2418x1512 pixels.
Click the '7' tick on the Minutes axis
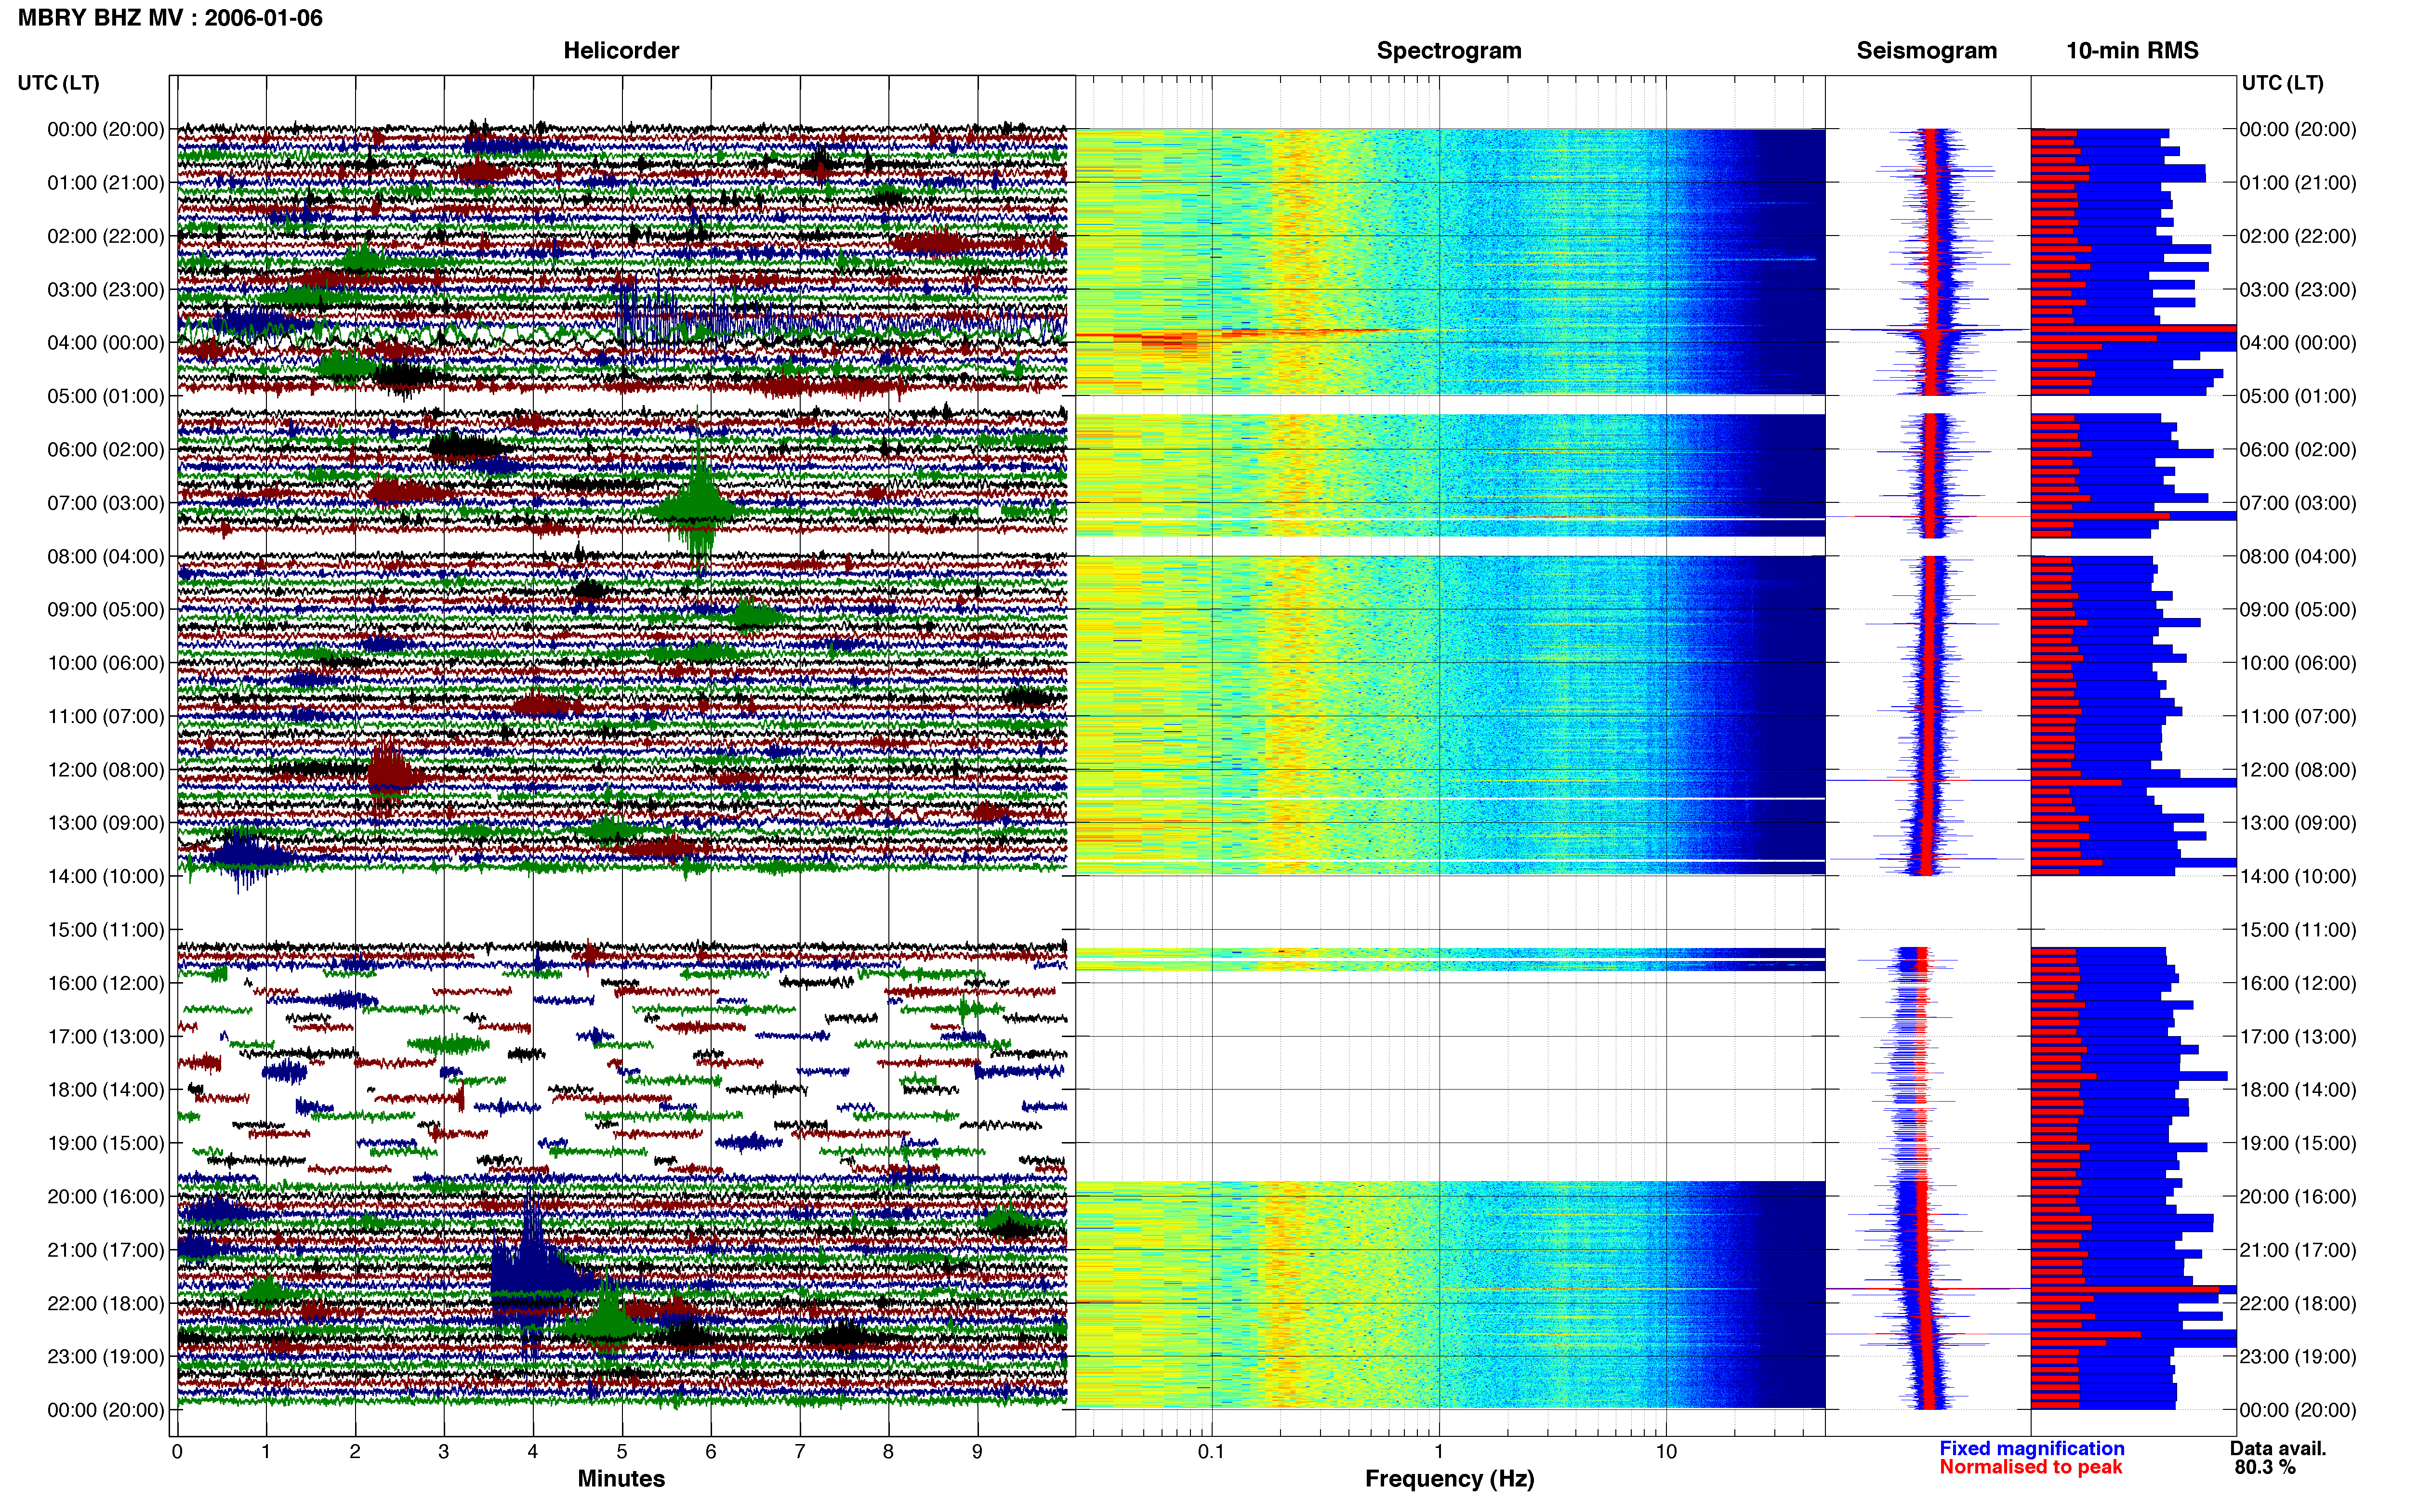coord(800,1452)
